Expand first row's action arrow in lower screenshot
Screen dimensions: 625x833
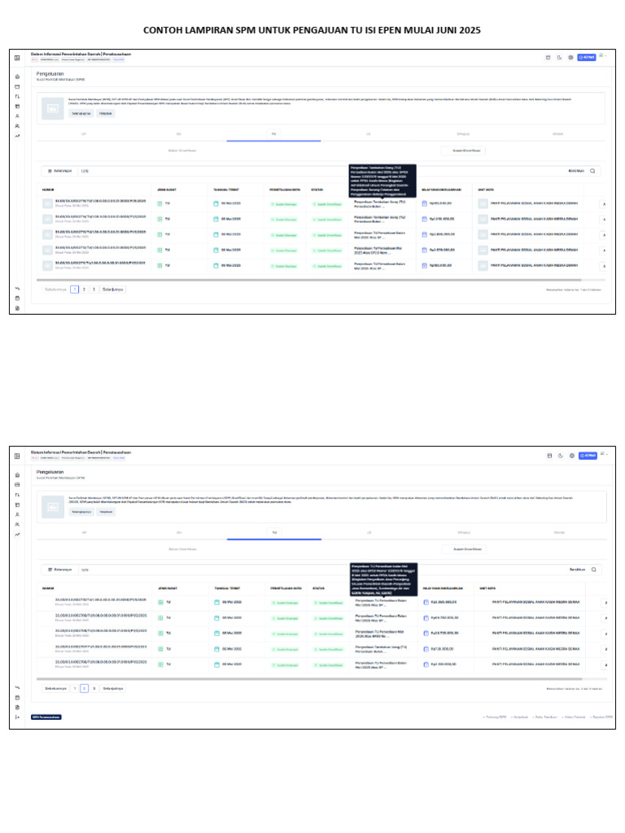(x=605, y=603)
